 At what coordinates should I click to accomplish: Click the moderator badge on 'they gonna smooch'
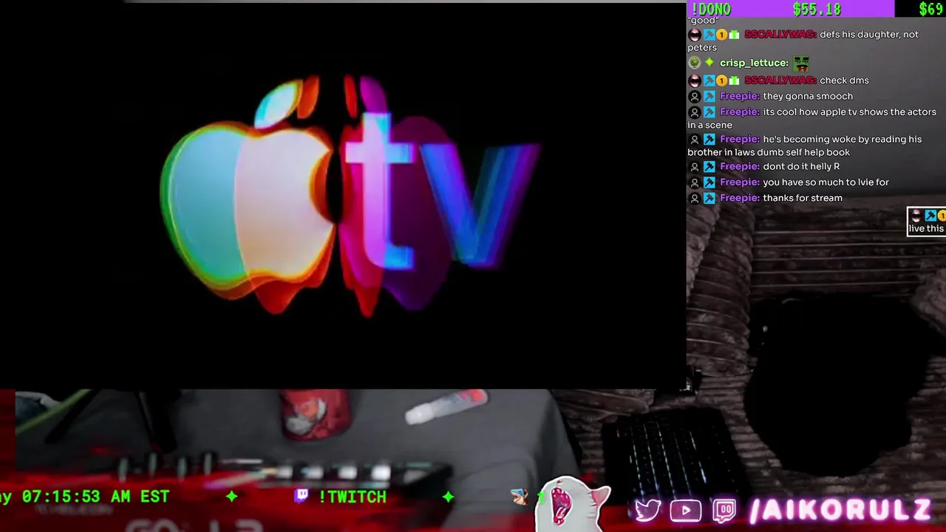[x=709, y=97]
